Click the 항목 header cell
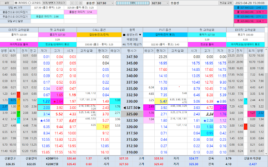Screen dimensions: 268x167 coord(132,30)
